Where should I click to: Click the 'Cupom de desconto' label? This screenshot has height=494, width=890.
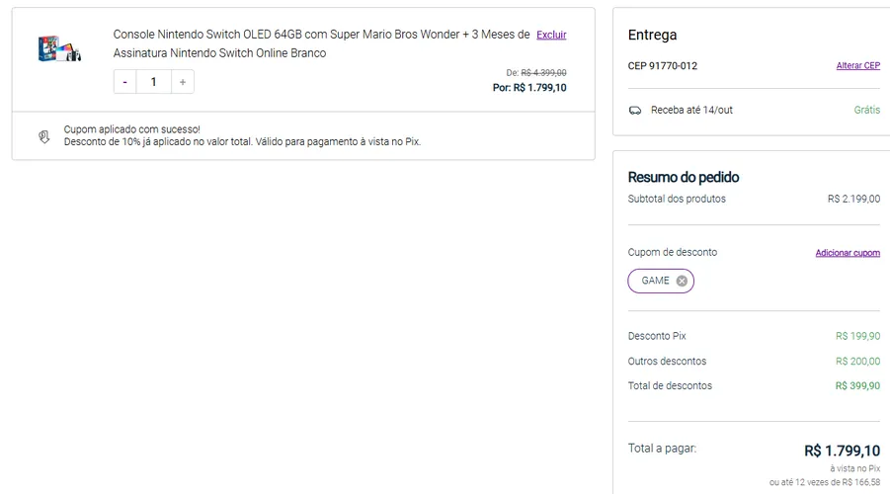point(673,252)
